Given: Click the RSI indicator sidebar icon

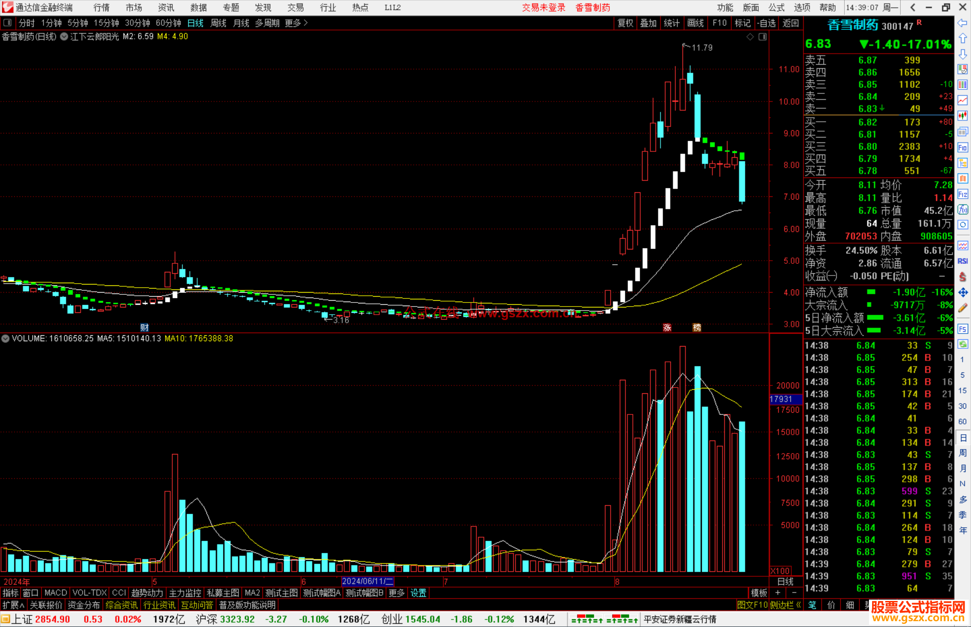Looking at the screenshot, I should tap(962, 261).
